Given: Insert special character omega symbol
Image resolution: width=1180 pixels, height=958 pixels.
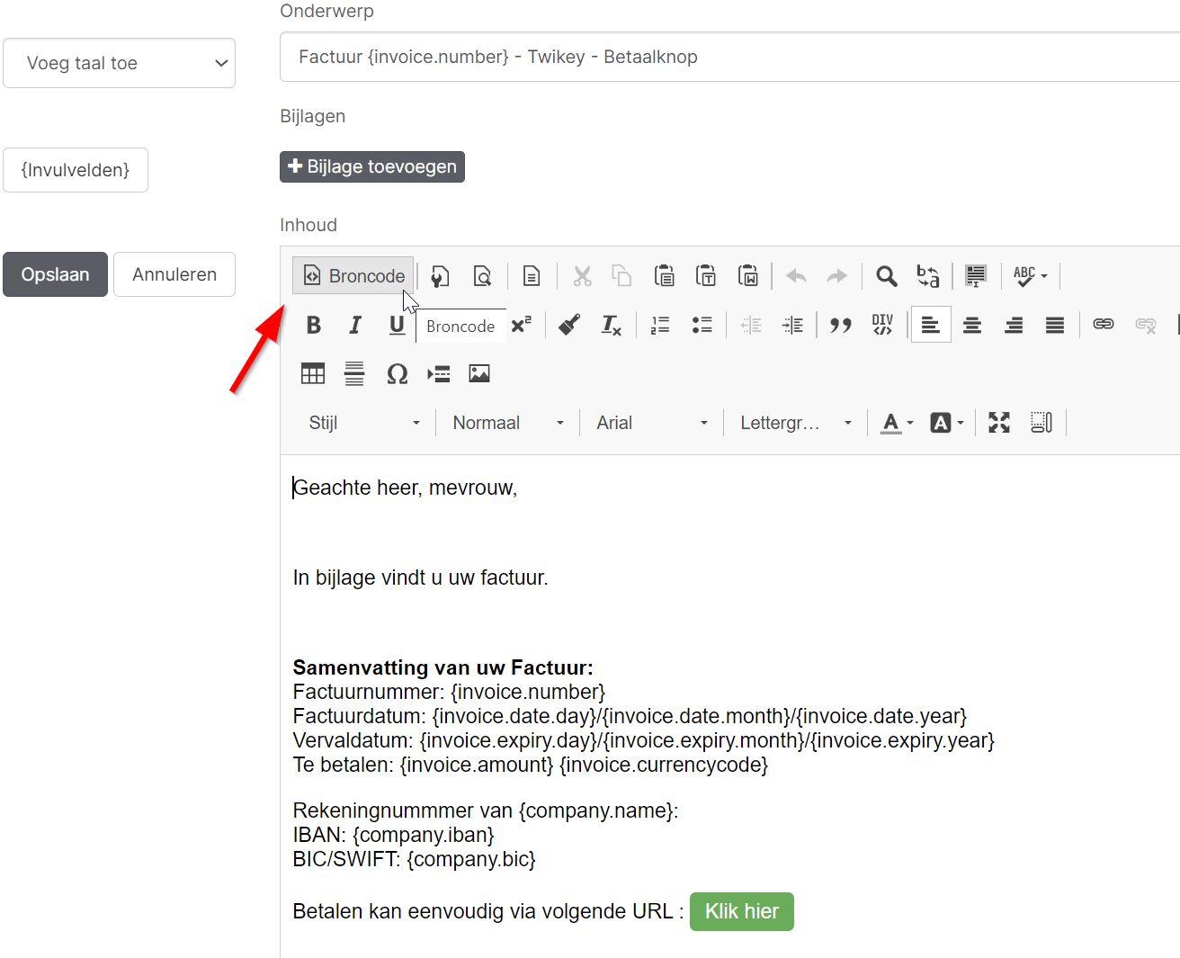Looking at the screenshot, I should (x=397, y=374).
